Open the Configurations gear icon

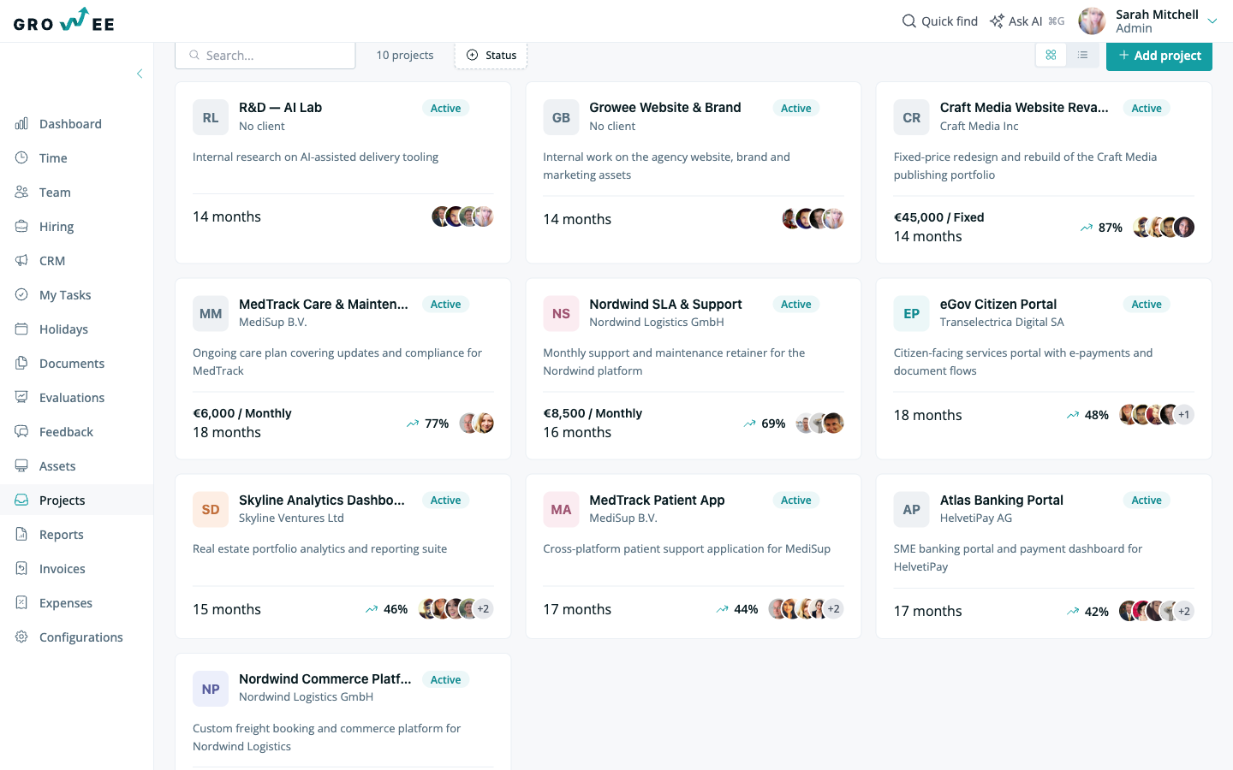(x=21, y=637)
